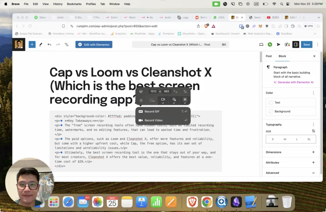
Task: Click the desktop preview View icon
Action: [x=261, y=45]
